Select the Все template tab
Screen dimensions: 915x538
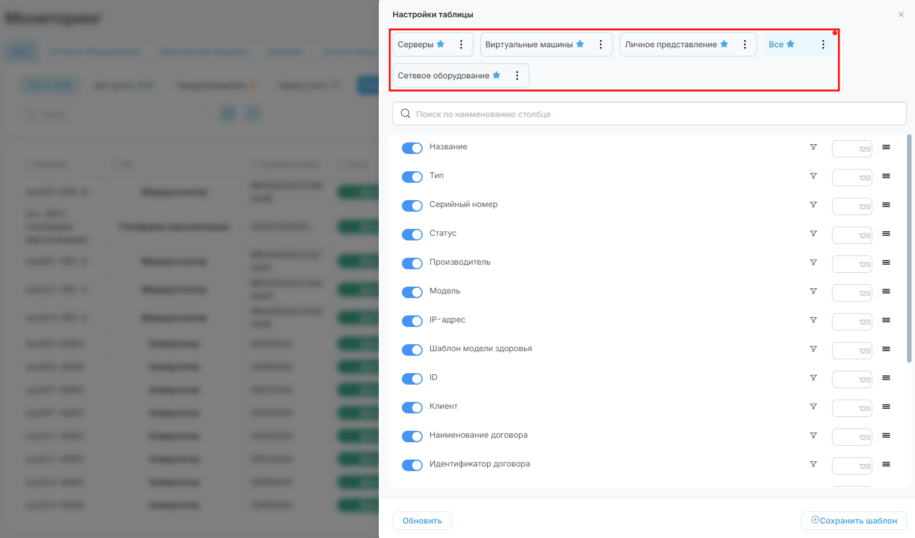coord(776,44)
